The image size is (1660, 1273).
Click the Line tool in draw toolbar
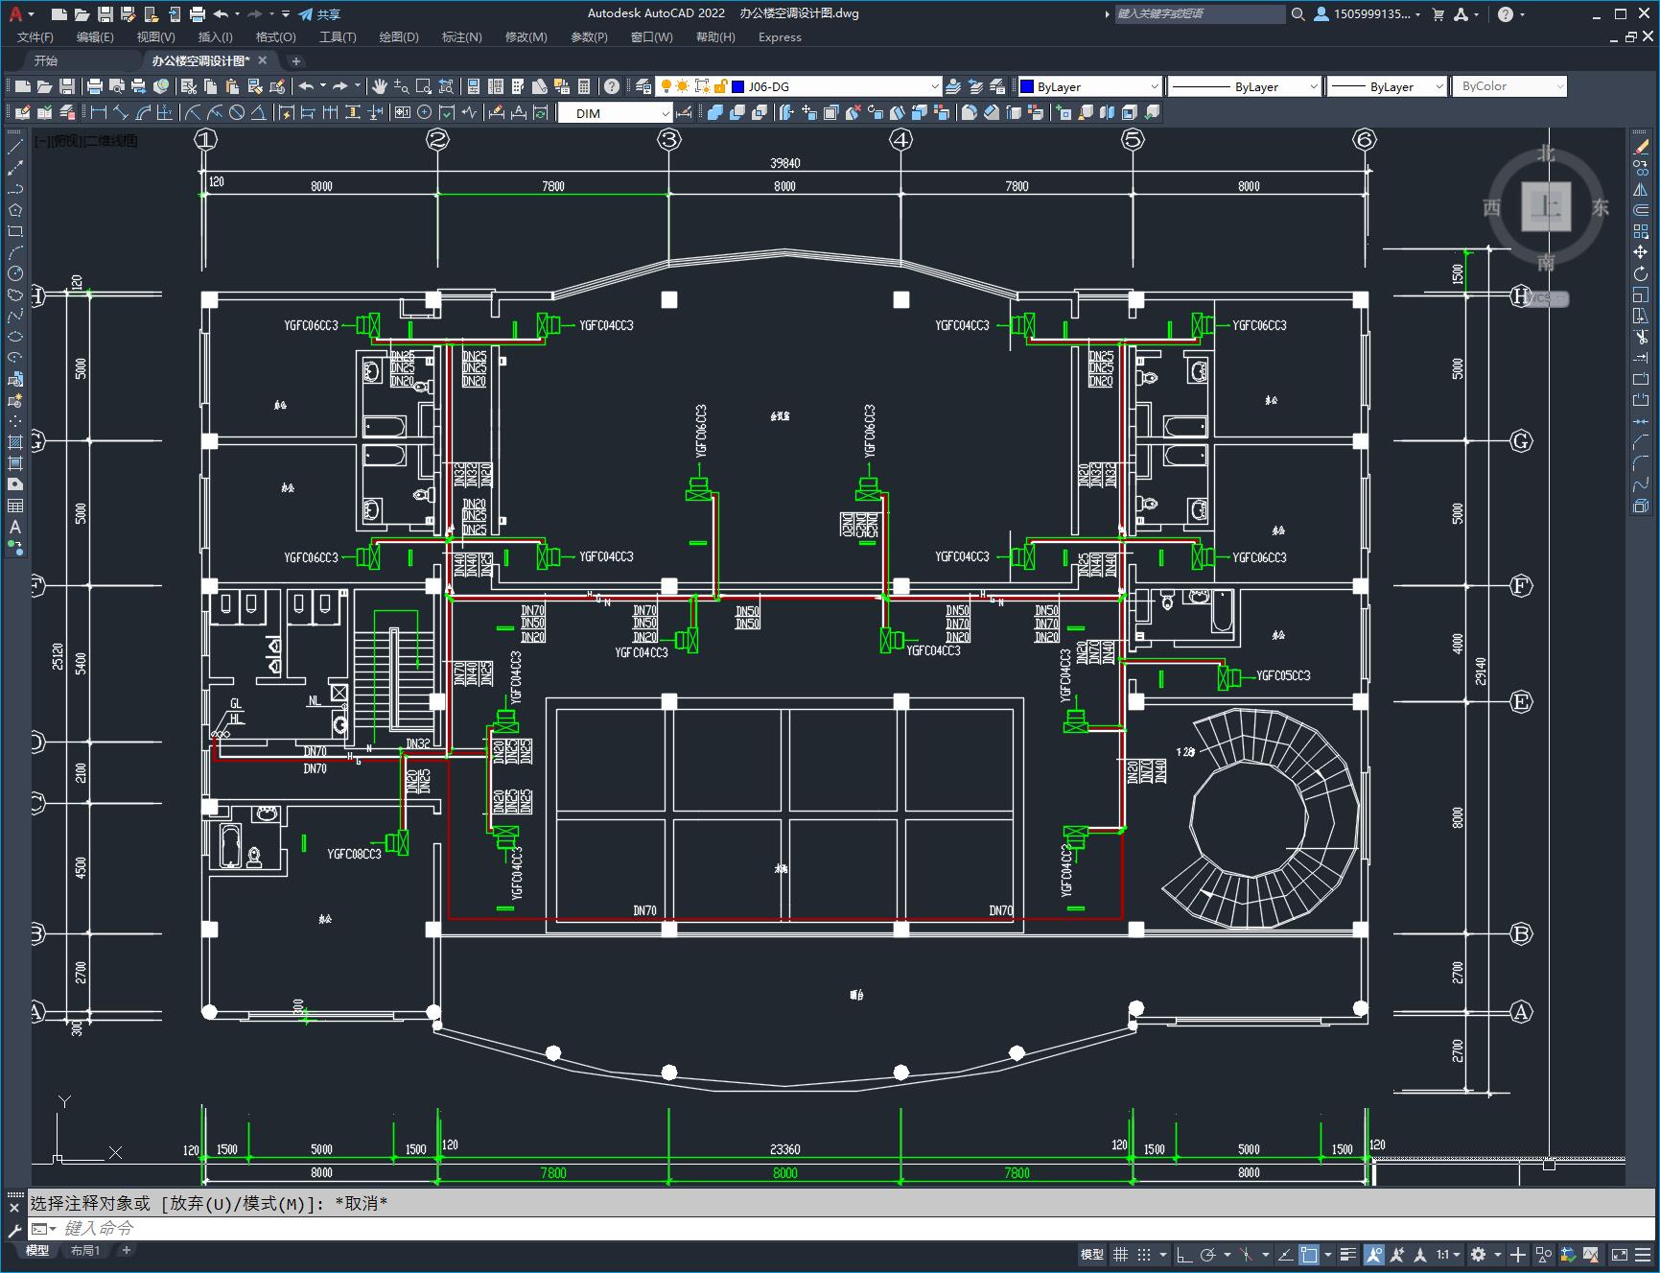(x=15, y=147)
